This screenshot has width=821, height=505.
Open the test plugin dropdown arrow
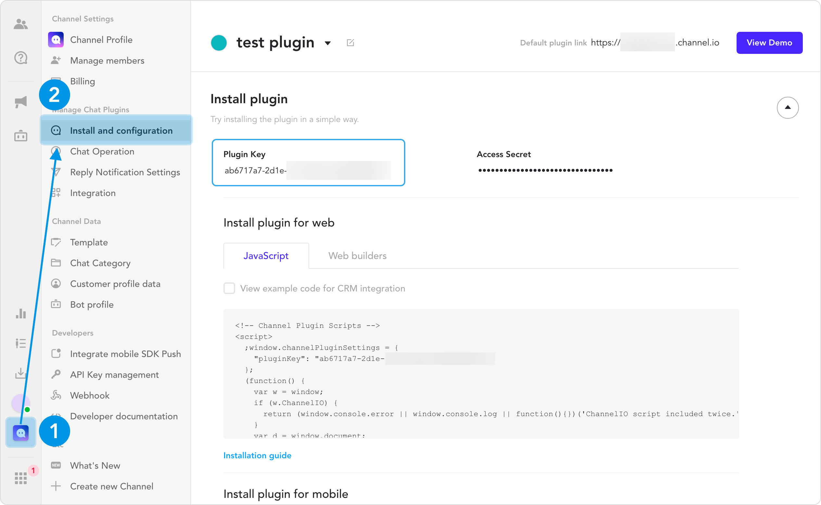tap(328, 43)
